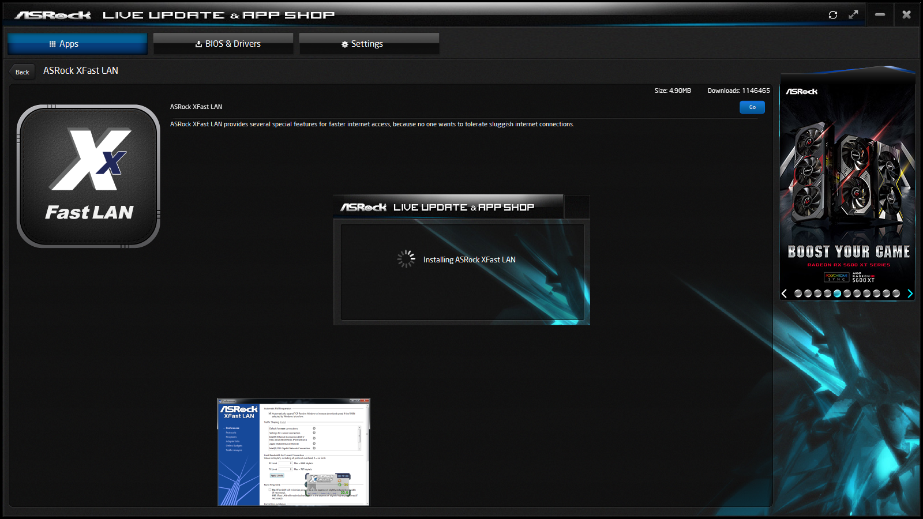923x519 pixels.
Task: Click the refresh icon in the title bar
Action: [x=833, y=15]
